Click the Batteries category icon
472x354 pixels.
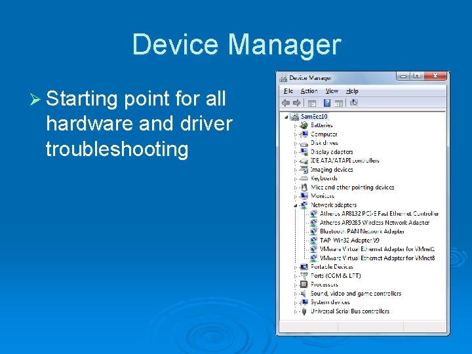point(304,125)
